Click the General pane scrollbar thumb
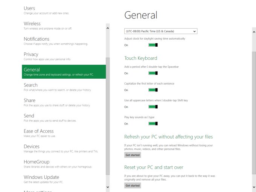The height and width of the screenshot is (192, 256). pyautogui.click(x=254, y=113)
